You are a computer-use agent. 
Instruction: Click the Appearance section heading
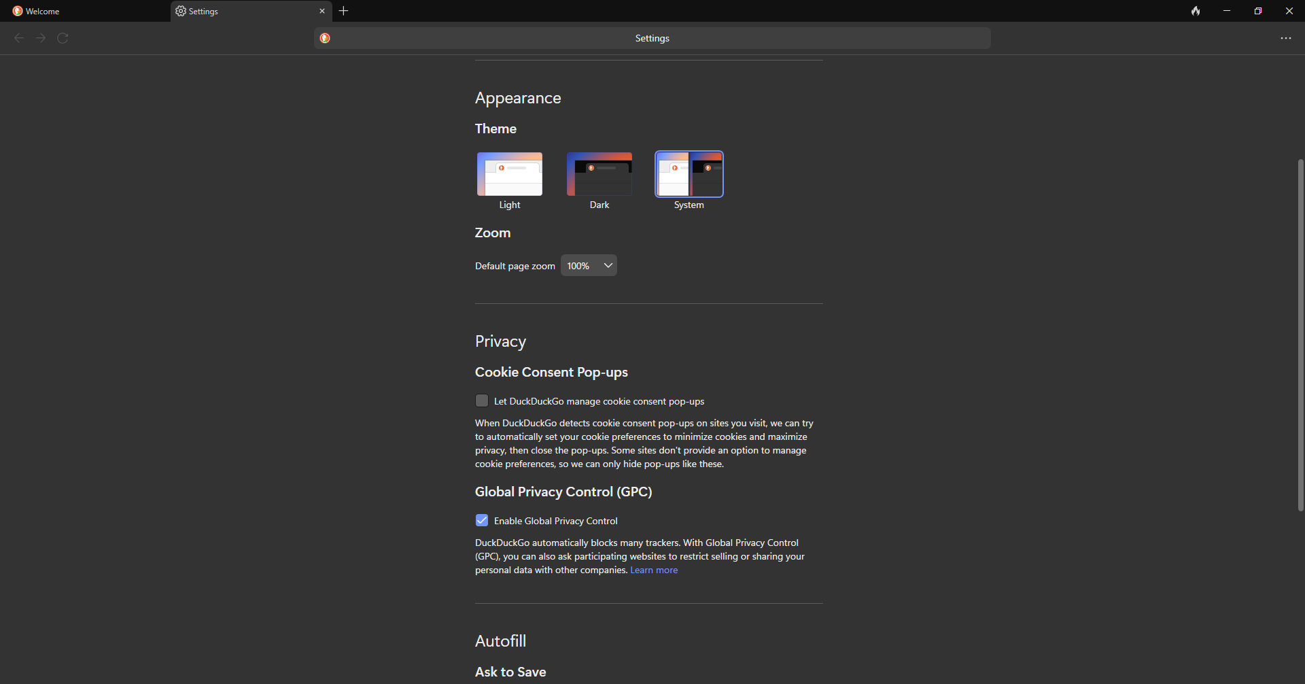tap(518, 98)
